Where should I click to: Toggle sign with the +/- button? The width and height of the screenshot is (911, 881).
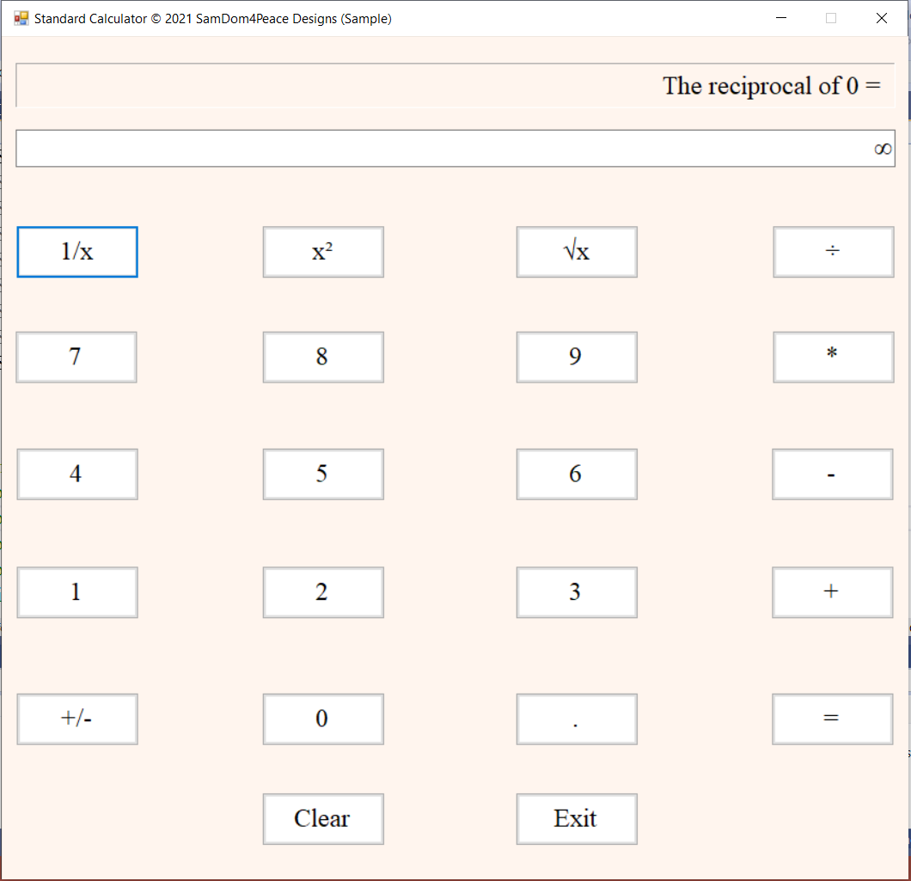click(x=76, y=719)
